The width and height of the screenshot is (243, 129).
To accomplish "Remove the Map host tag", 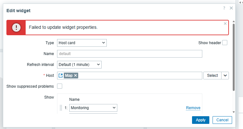I will (75, 76).
